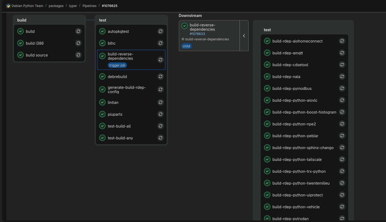Open downstream pipeline #1076633
Screen dimensions: 386x222
point(197,34)
